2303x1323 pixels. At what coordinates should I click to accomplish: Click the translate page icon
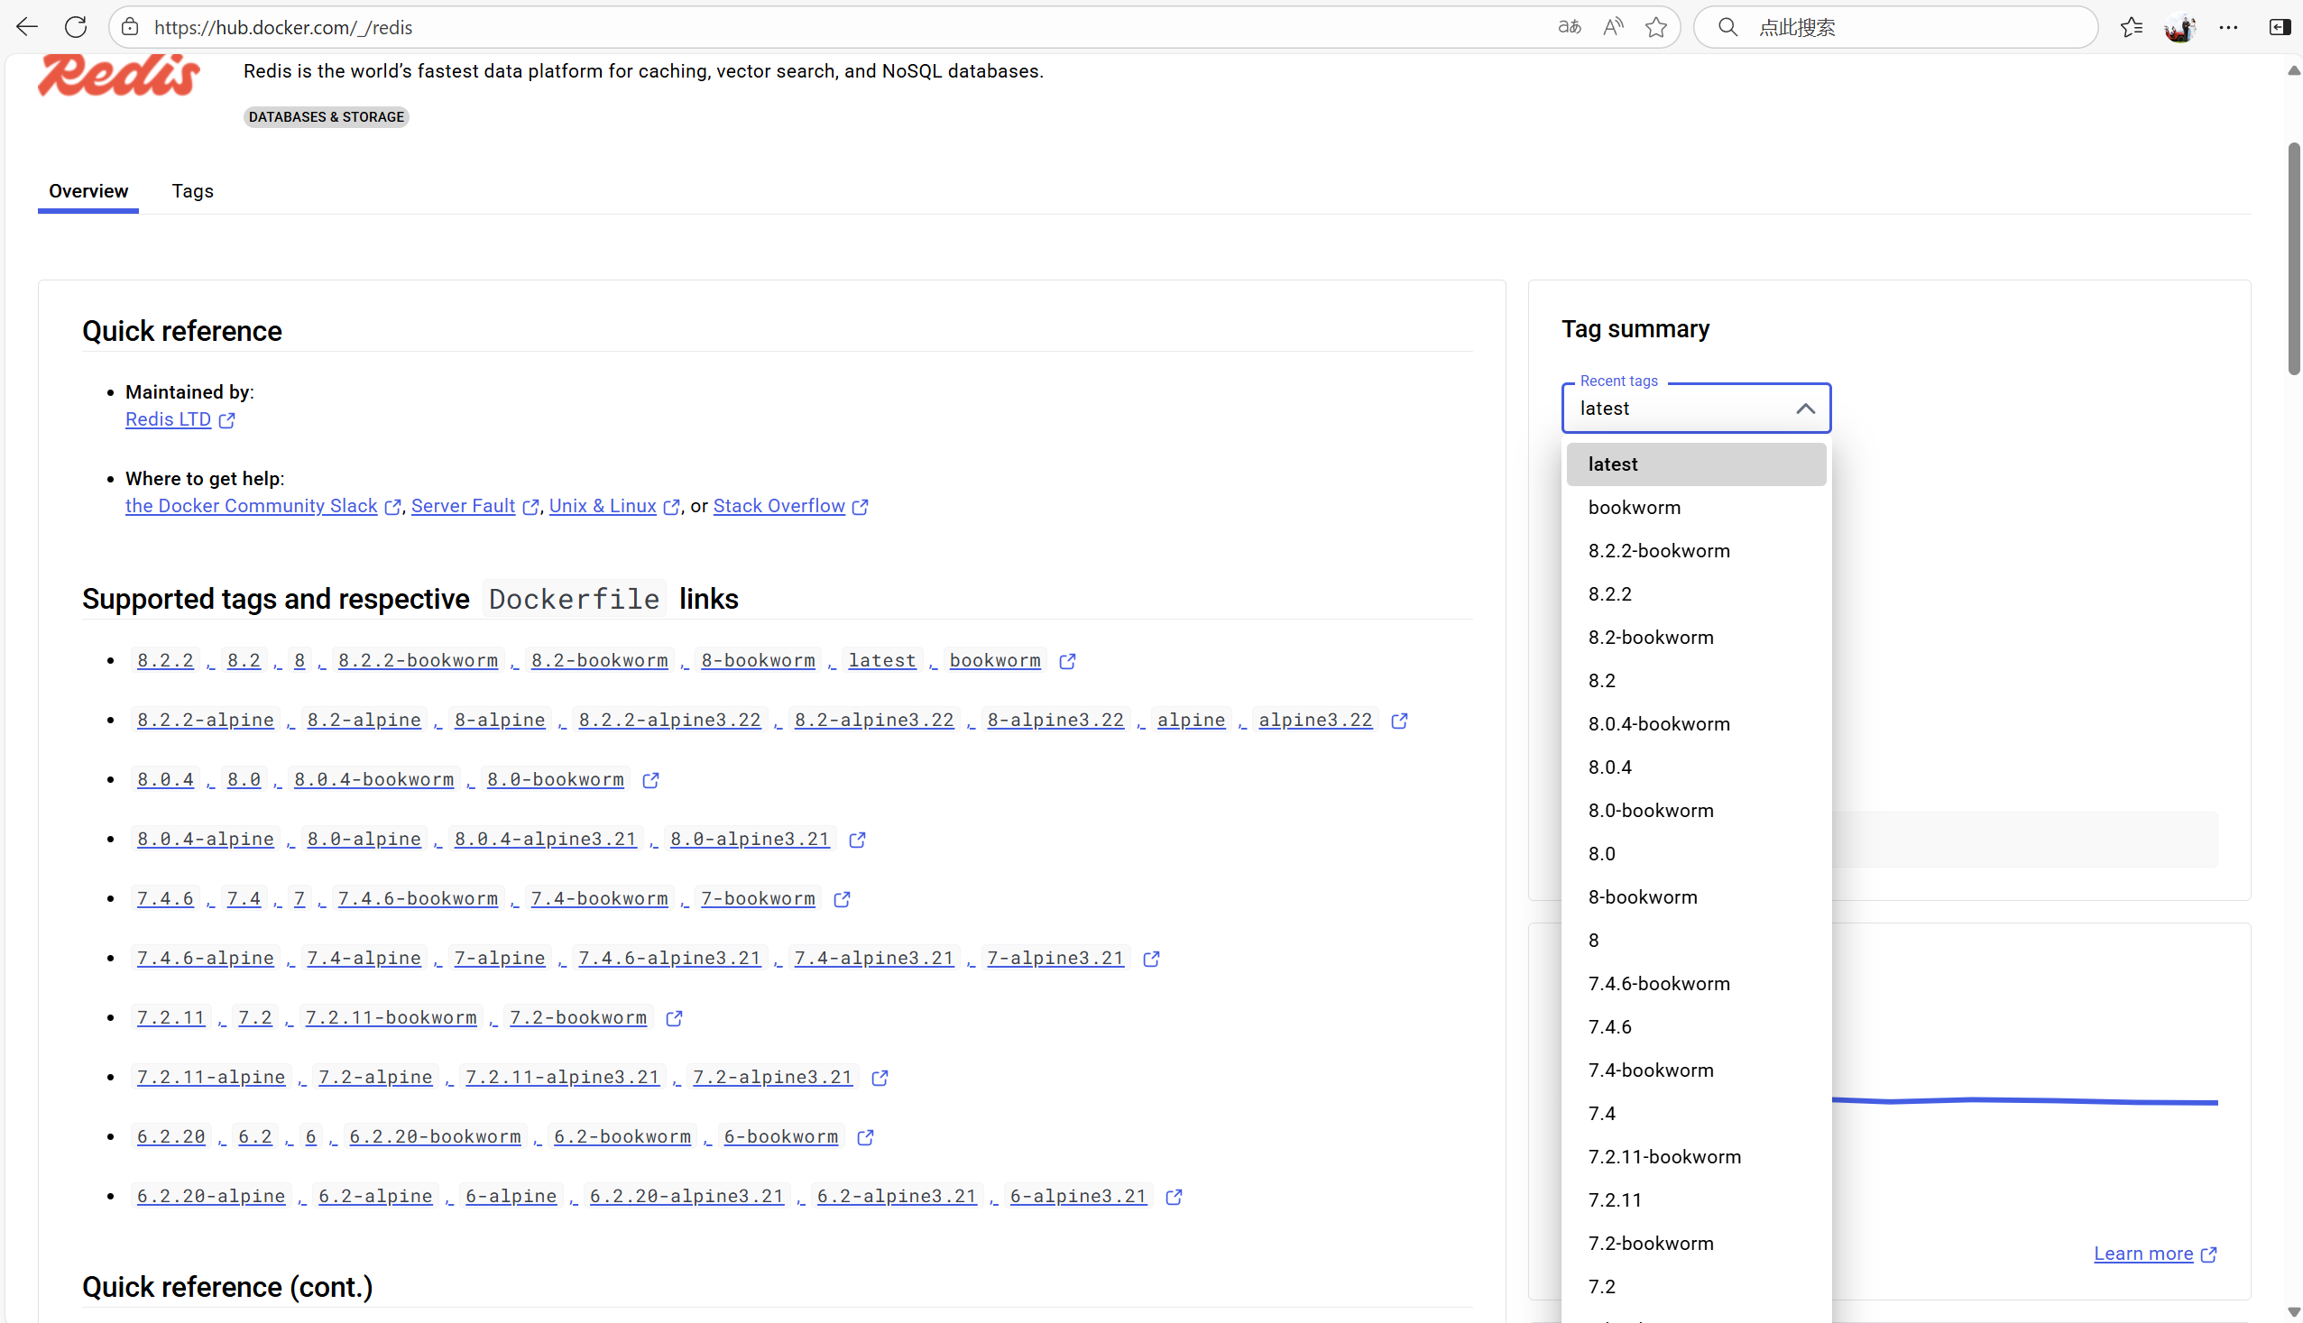click(1569, 27)
